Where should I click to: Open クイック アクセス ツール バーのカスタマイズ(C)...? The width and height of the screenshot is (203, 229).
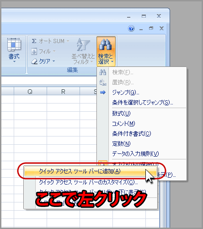91,182
